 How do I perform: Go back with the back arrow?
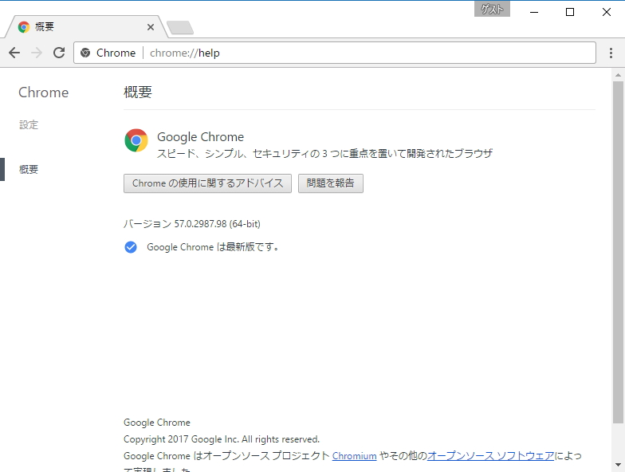(x=14, y=53)
